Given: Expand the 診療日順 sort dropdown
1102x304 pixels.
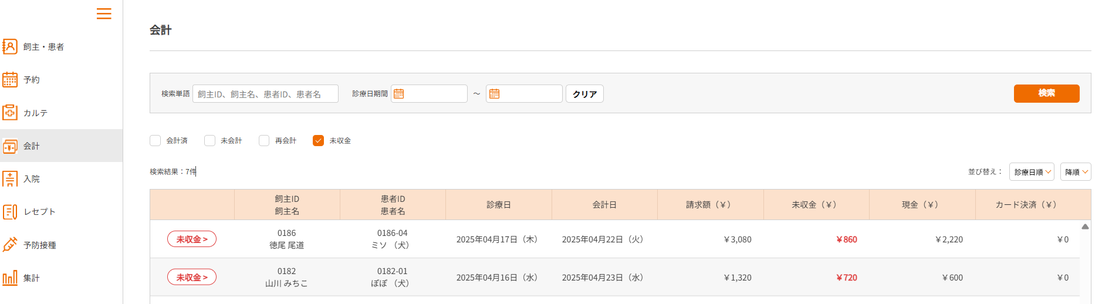Looking at the screenshot, I should pyautogui.click(x=1032, y=172).
